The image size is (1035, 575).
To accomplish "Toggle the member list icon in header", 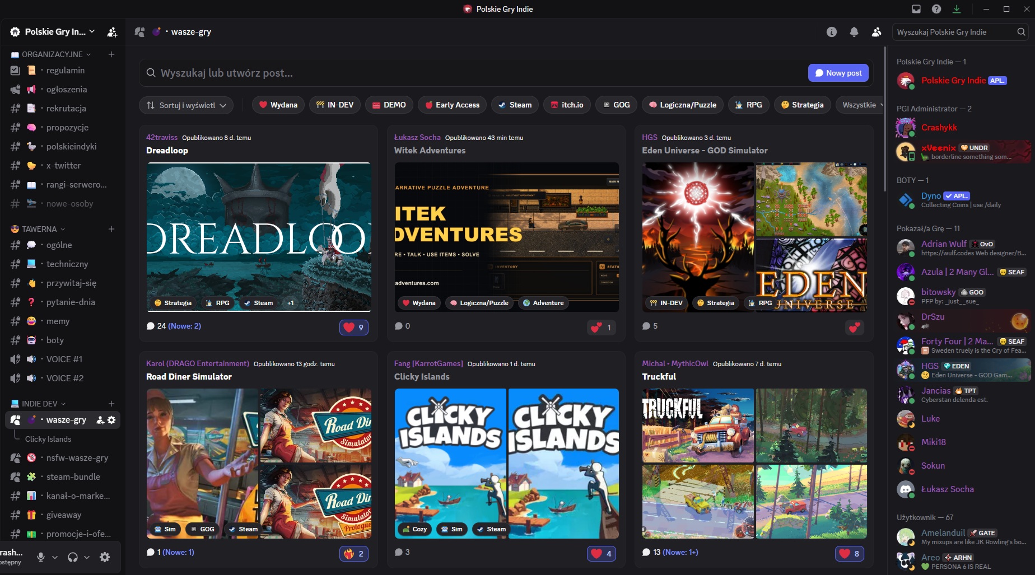I will (x=877, y=32).
